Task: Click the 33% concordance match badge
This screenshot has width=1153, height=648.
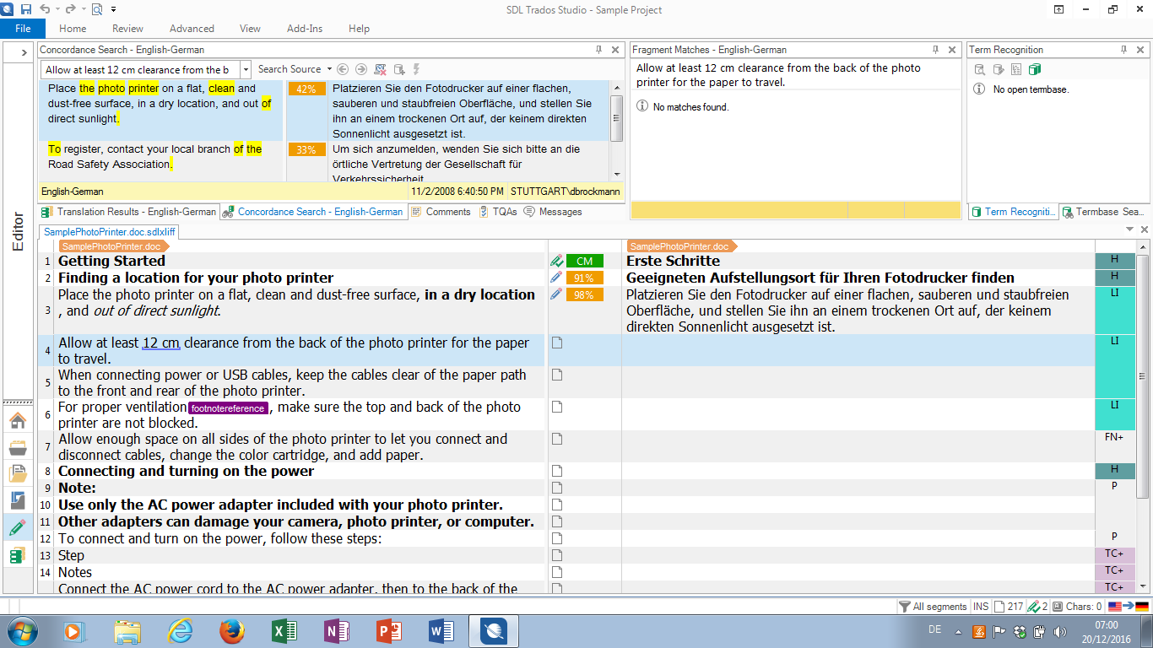Action: 306,149
